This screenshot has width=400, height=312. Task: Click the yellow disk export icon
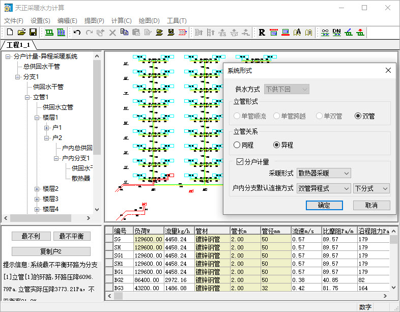click(171, 32)
